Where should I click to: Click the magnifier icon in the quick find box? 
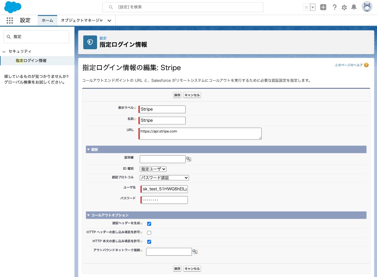click(9, 37)
